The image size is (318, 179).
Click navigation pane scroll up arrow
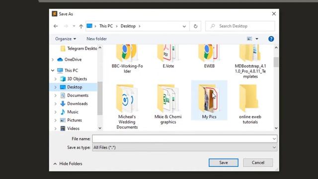click(100, 48)
